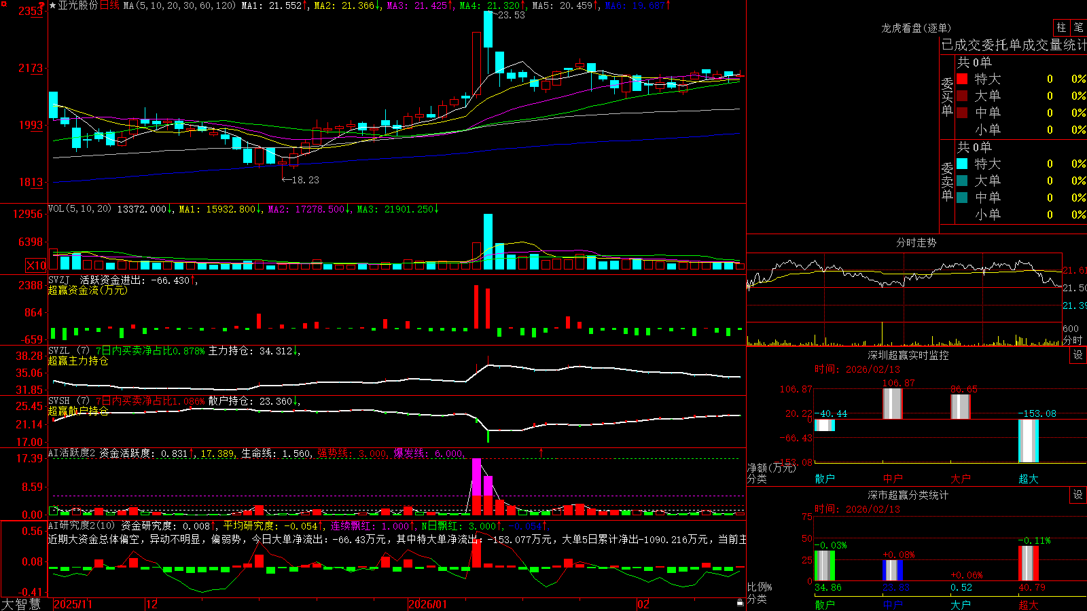Click the 大智慧 logo
1087x611 pixels.
tap(21, 604)
